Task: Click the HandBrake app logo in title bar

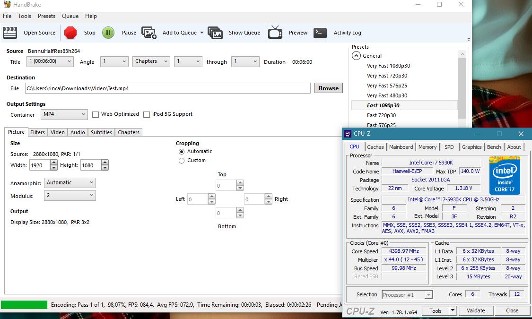Action: tap(7, 4)
